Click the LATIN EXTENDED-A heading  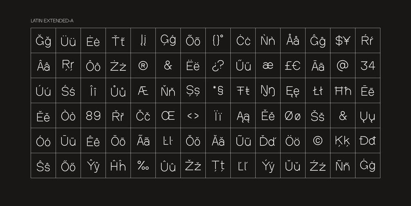coord(52,20)
